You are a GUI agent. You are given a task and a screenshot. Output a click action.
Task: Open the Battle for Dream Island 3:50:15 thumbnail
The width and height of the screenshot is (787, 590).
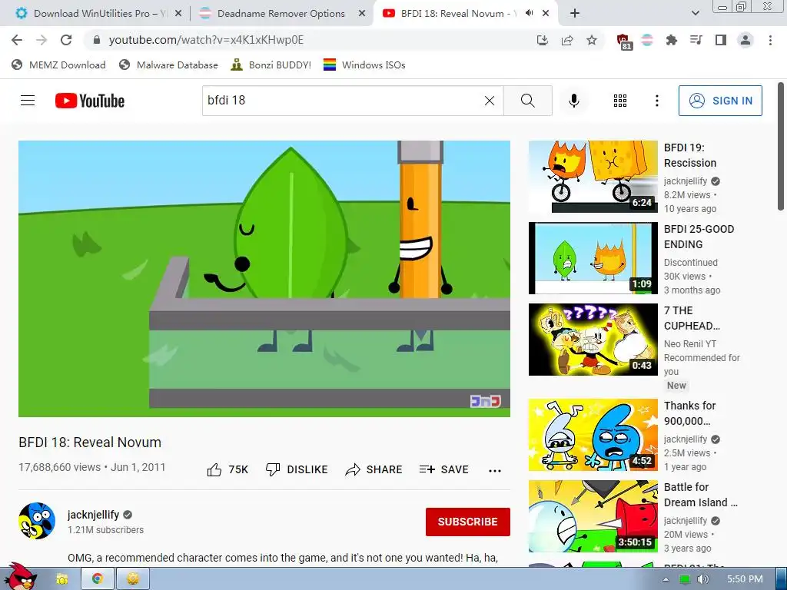pos(593,516)
